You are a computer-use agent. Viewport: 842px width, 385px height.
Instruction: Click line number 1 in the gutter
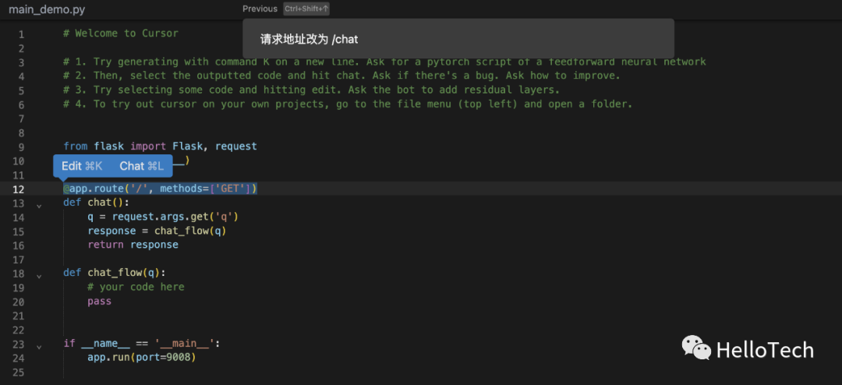[x=21, y=34]
